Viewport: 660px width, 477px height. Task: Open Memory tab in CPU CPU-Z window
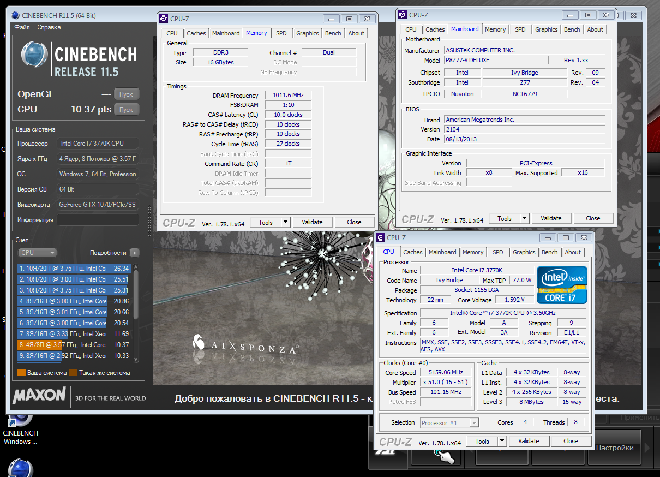click(473, 252)
